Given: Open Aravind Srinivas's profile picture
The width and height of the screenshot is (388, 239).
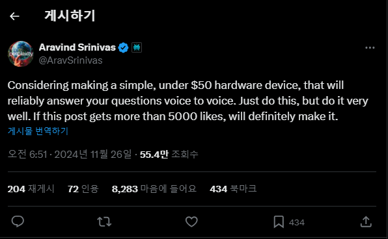Looking at the screenshot, I should (21, 54).
